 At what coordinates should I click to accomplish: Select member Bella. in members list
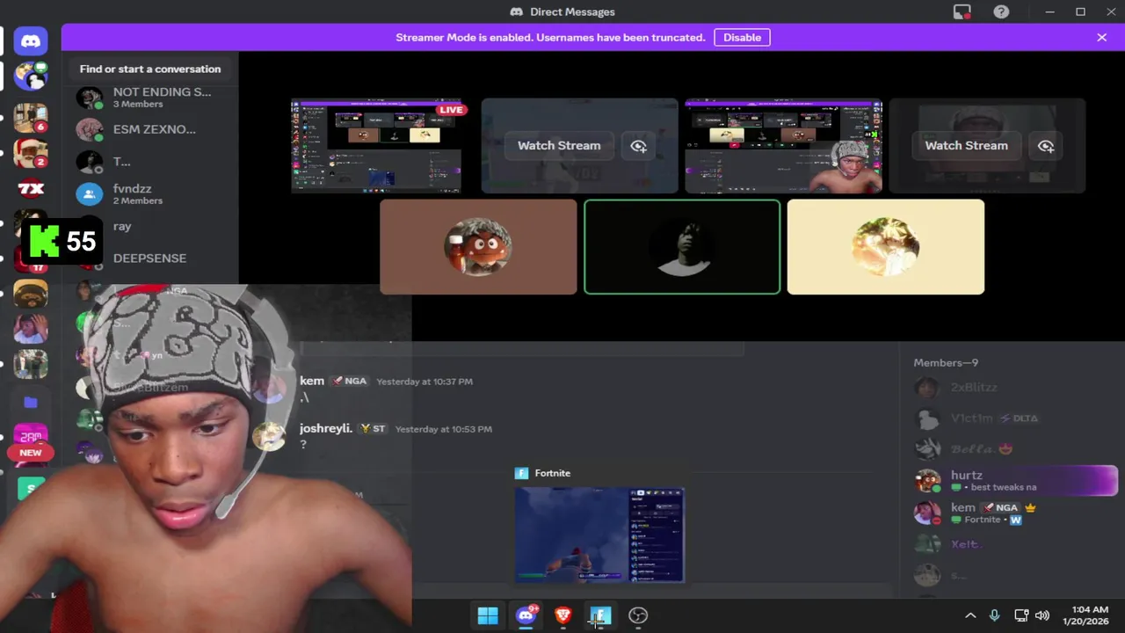tap(1016, 449)
